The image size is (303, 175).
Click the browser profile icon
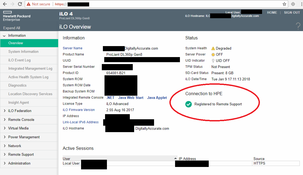pos(293,4)
